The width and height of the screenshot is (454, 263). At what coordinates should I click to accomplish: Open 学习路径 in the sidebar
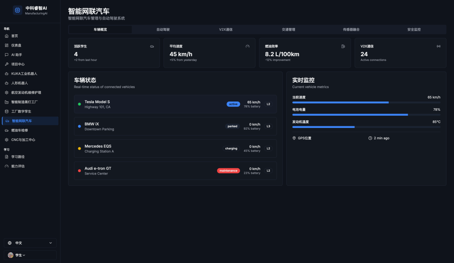coord(18,156)
